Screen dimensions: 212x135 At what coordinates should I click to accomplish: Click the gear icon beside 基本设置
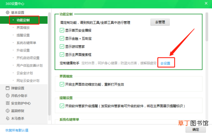pos(8,13)
